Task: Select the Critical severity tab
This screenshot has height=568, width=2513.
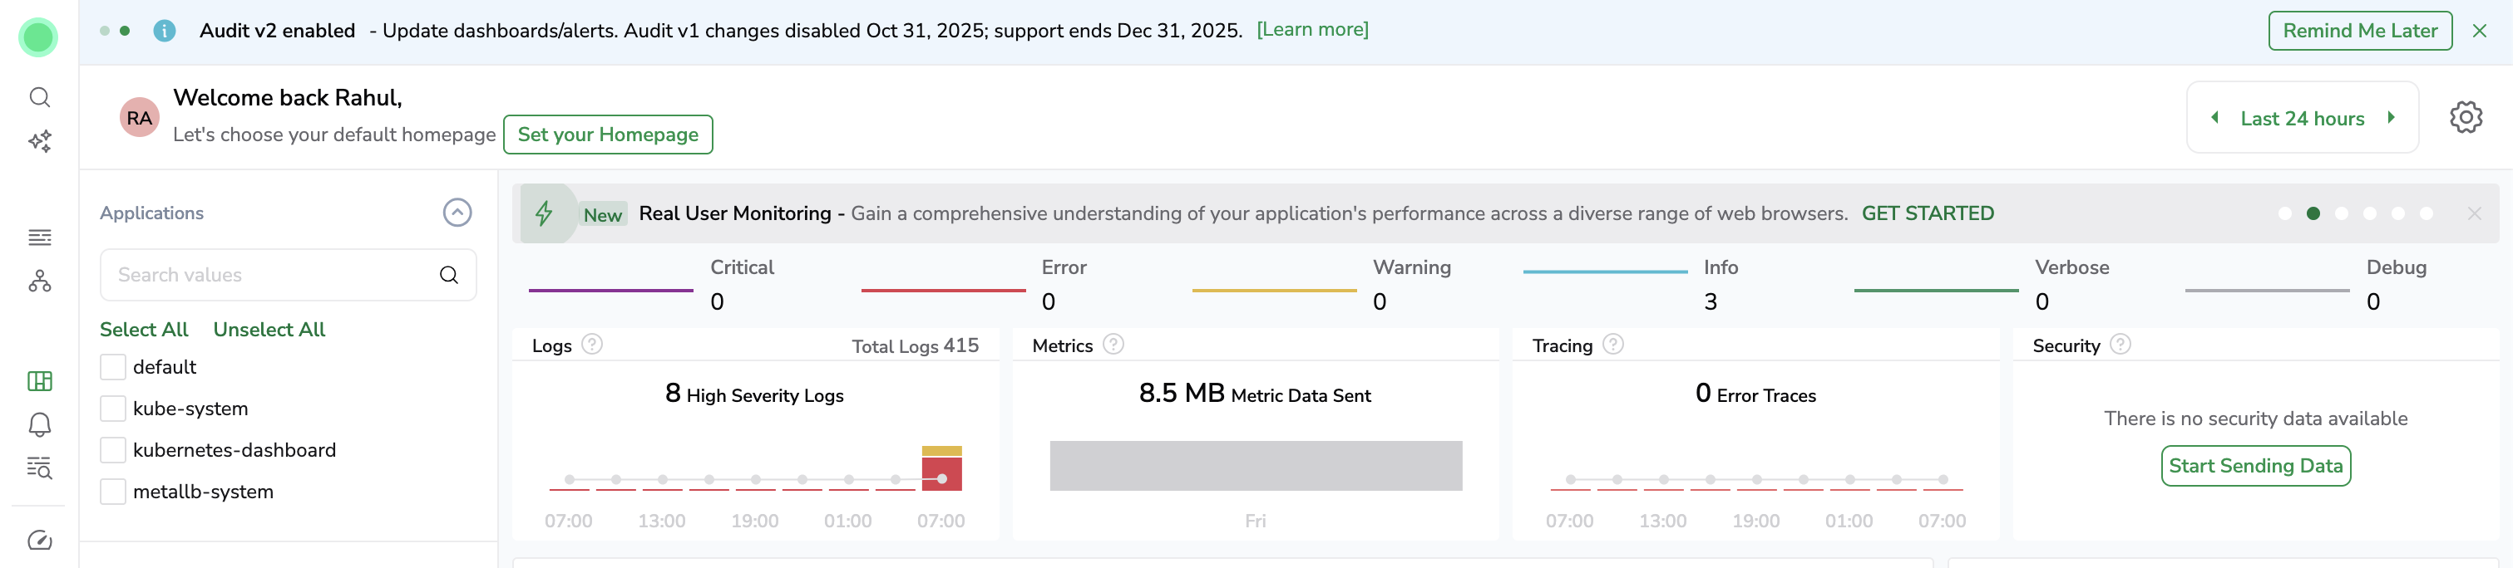Action: point(742,268)
